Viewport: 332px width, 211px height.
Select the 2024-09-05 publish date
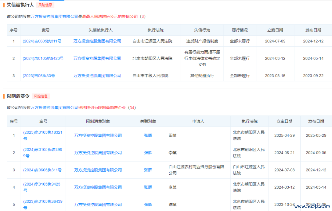click(x=316, y=153)
